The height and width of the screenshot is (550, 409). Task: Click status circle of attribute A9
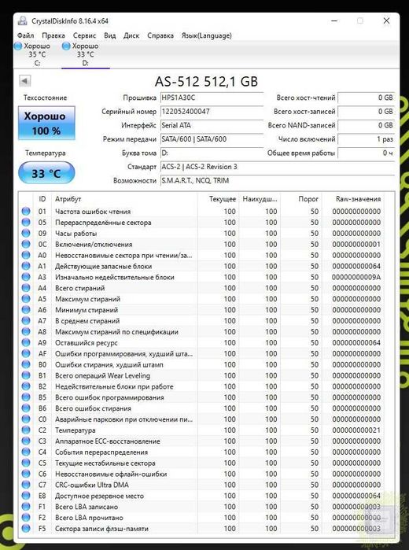point(26,342)
